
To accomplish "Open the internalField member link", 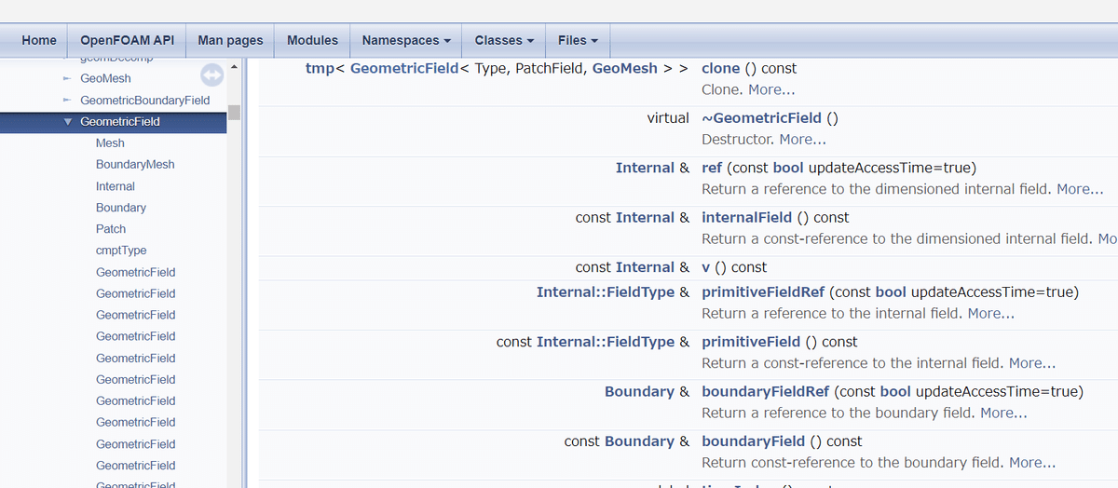I will tap(746, 218).
